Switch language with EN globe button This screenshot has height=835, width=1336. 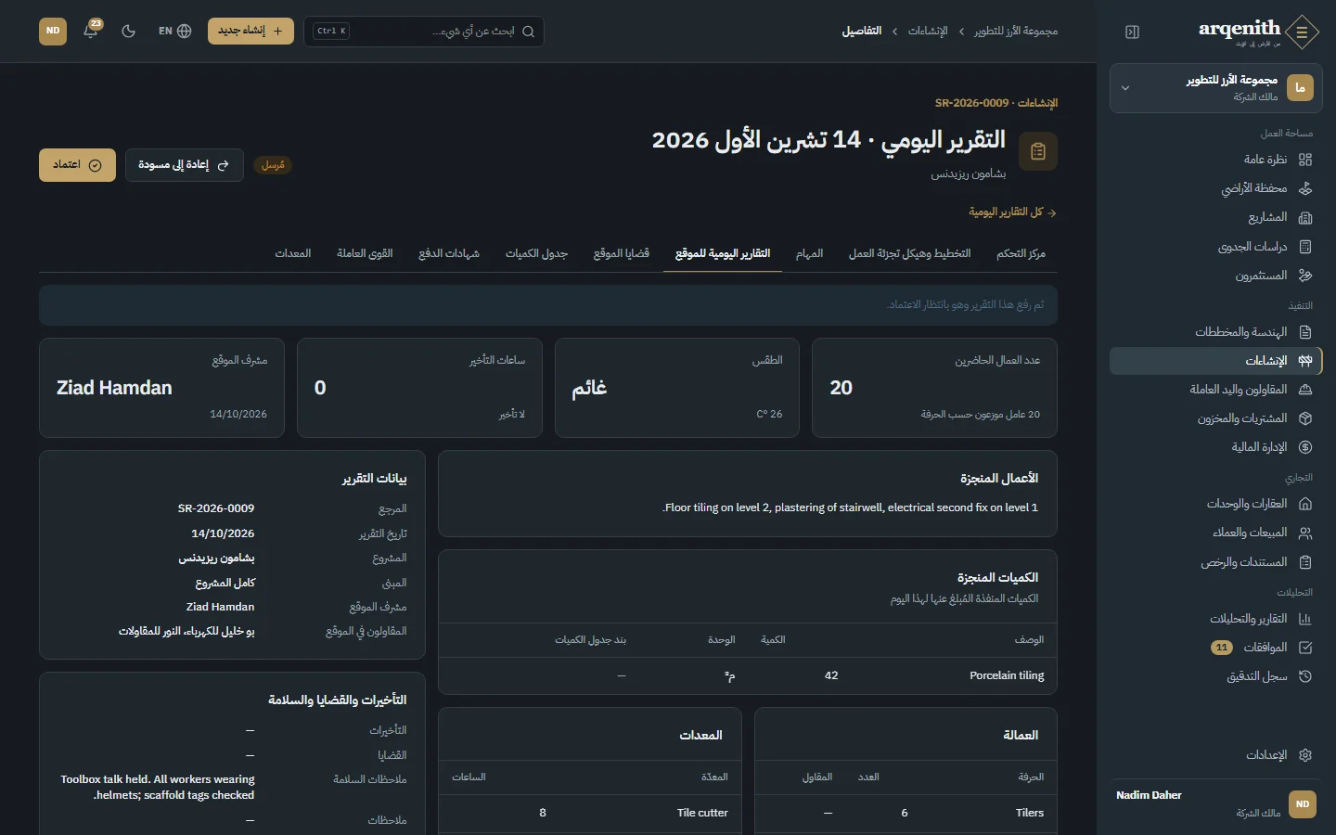click(x=174, y=31)
